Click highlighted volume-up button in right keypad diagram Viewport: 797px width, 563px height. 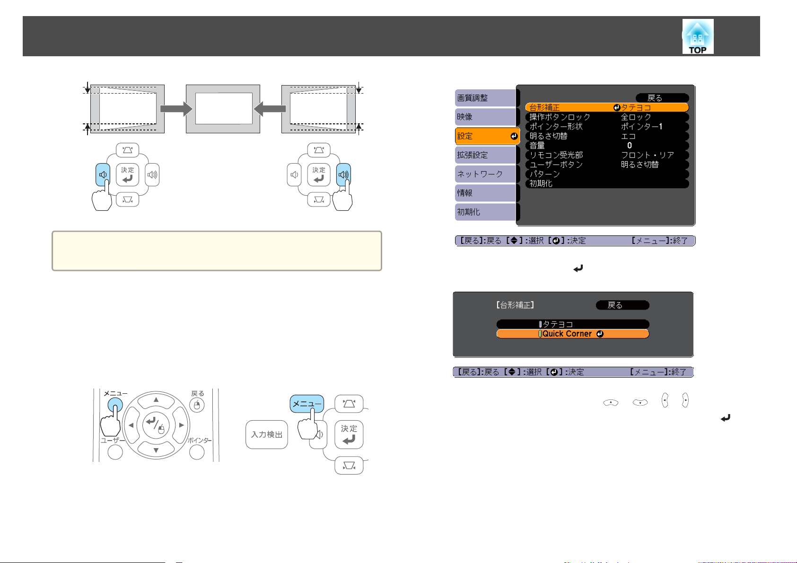pos(343,174)
